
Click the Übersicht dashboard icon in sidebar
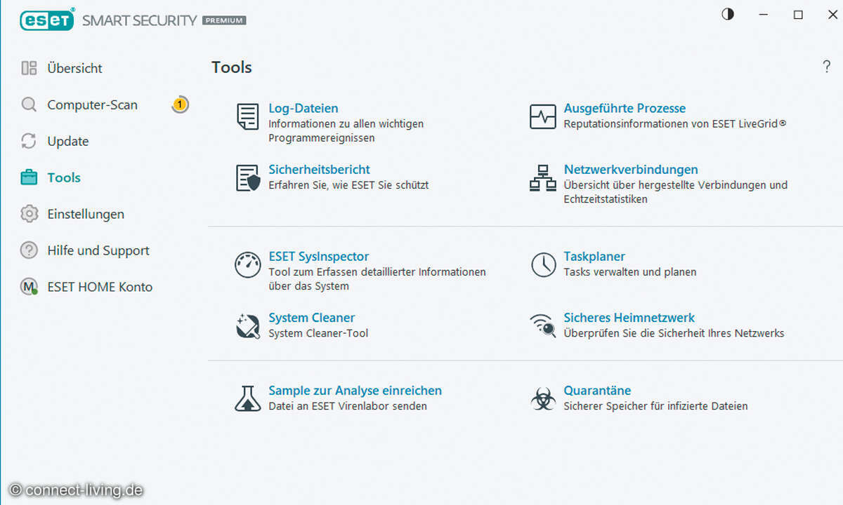pyautogui.click(x=29, y=68)
